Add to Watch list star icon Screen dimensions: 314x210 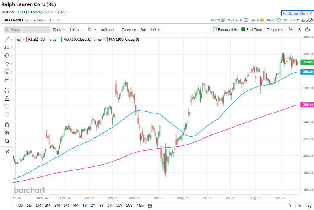[279, 20]
